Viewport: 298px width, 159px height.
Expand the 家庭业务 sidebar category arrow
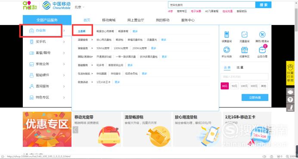click(x=64, y=64)
